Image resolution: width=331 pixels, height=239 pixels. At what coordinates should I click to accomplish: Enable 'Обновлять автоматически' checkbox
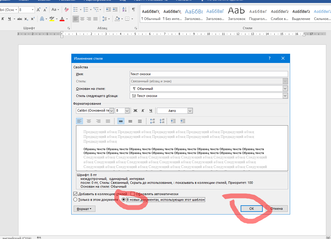133,194
